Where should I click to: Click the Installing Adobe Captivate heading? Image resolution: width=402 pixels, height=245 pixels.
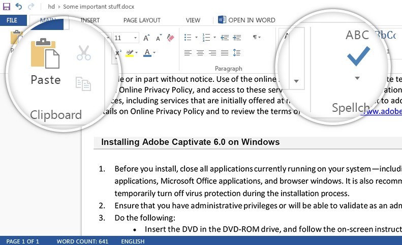[190, 142]
